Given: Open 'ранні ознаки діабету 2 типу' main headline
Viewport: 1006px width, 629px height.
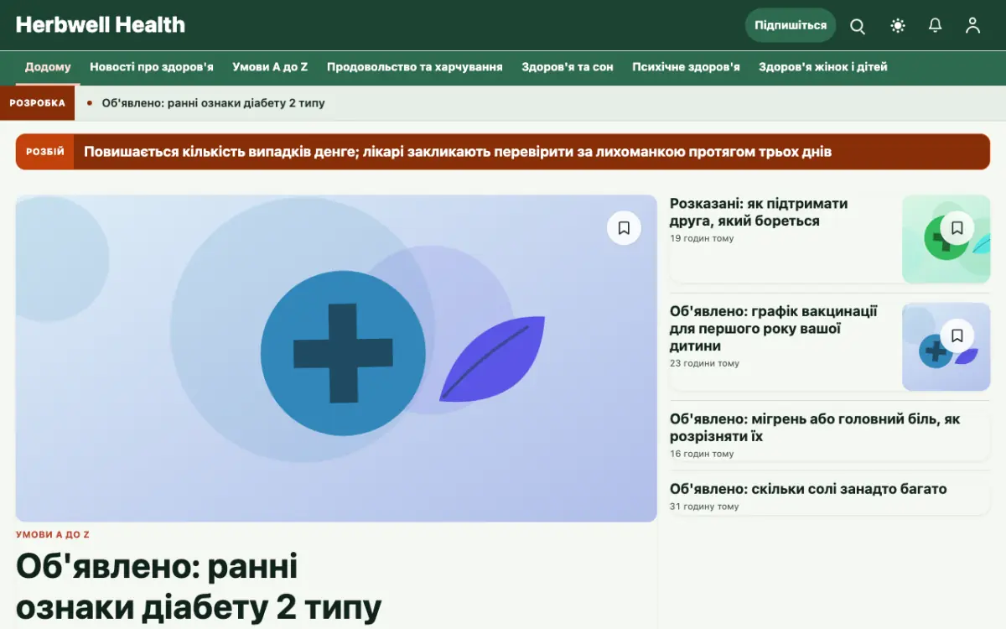Looking at the screenshot, I should pos(199,587).
